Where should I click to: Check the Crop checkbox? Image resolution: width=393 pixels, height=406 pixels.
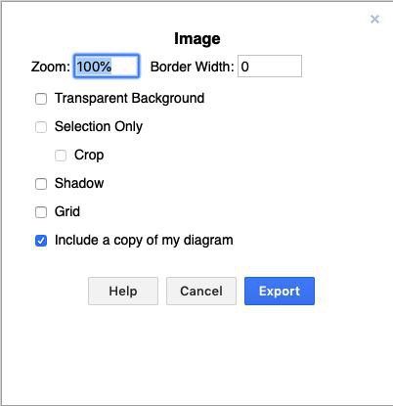point(61,156)
